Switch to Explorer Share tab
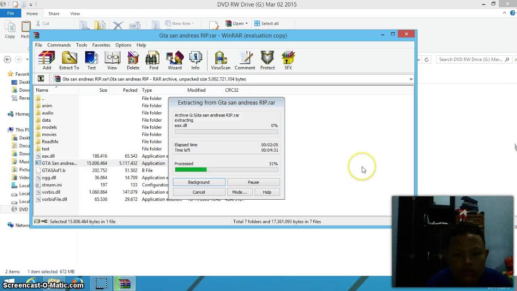The height and width of the screenshot is (291, 517). coord(54,13)
